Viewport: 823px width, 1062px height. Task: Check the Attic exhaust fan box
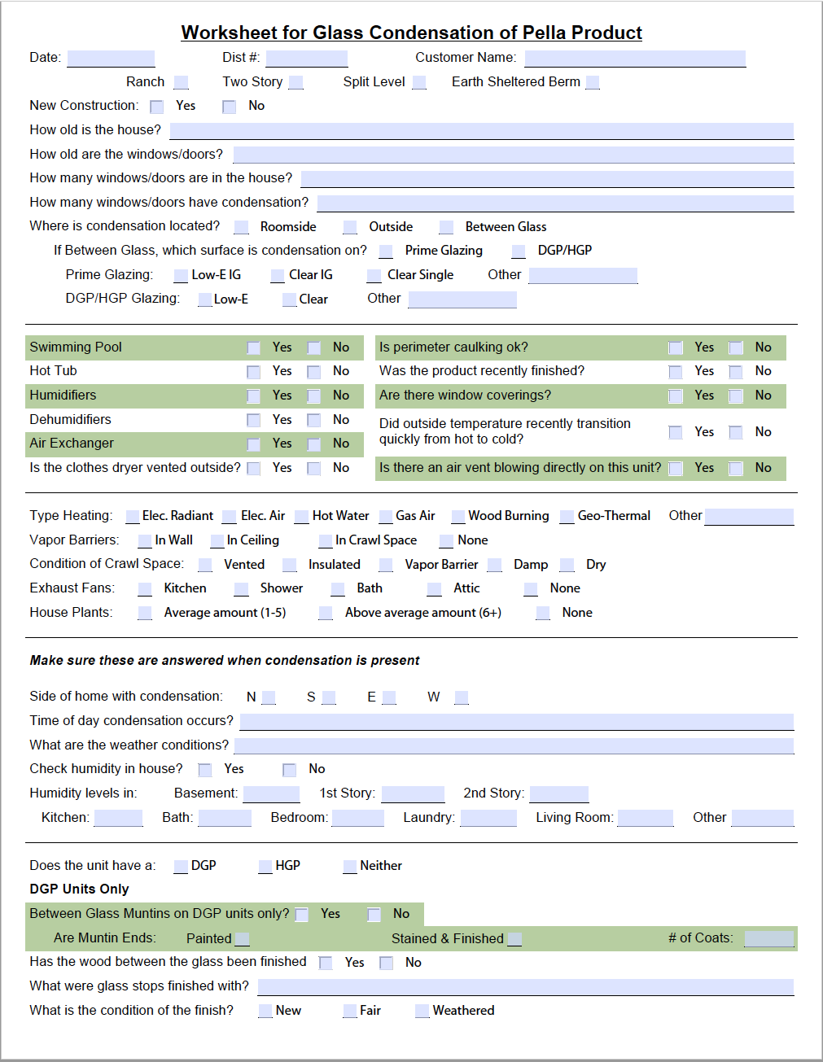(436, 588)
